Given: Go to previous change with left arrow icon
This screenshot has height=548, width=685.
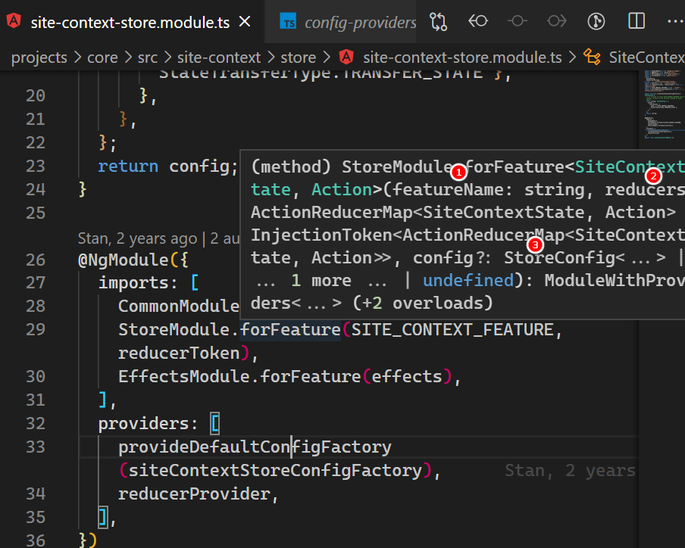Looking at the screenshot, I should 478,21.
